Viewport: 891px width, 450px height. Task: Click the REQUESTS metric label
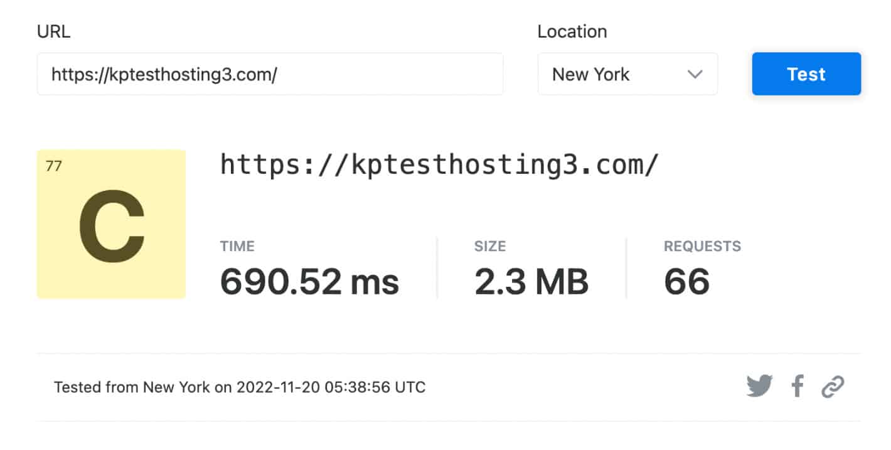tap(702, 246)
